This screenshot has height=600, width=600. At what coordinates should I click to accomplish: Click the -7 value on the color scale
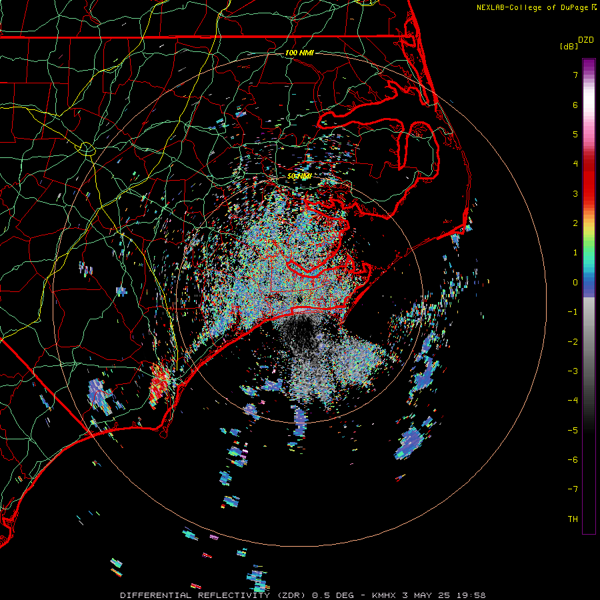coord(573,489)
